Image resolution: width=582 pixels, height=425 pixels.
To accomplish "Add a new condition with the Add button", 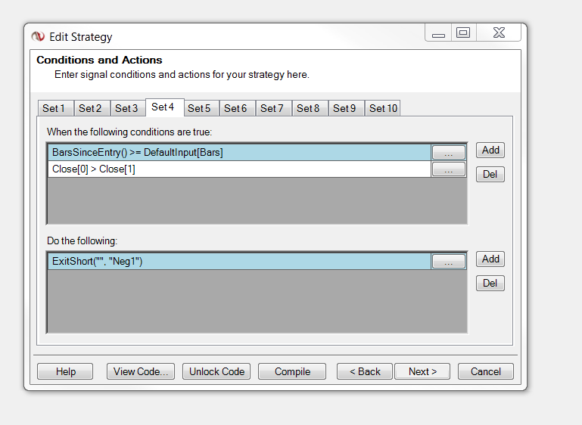I will [490, 150].
